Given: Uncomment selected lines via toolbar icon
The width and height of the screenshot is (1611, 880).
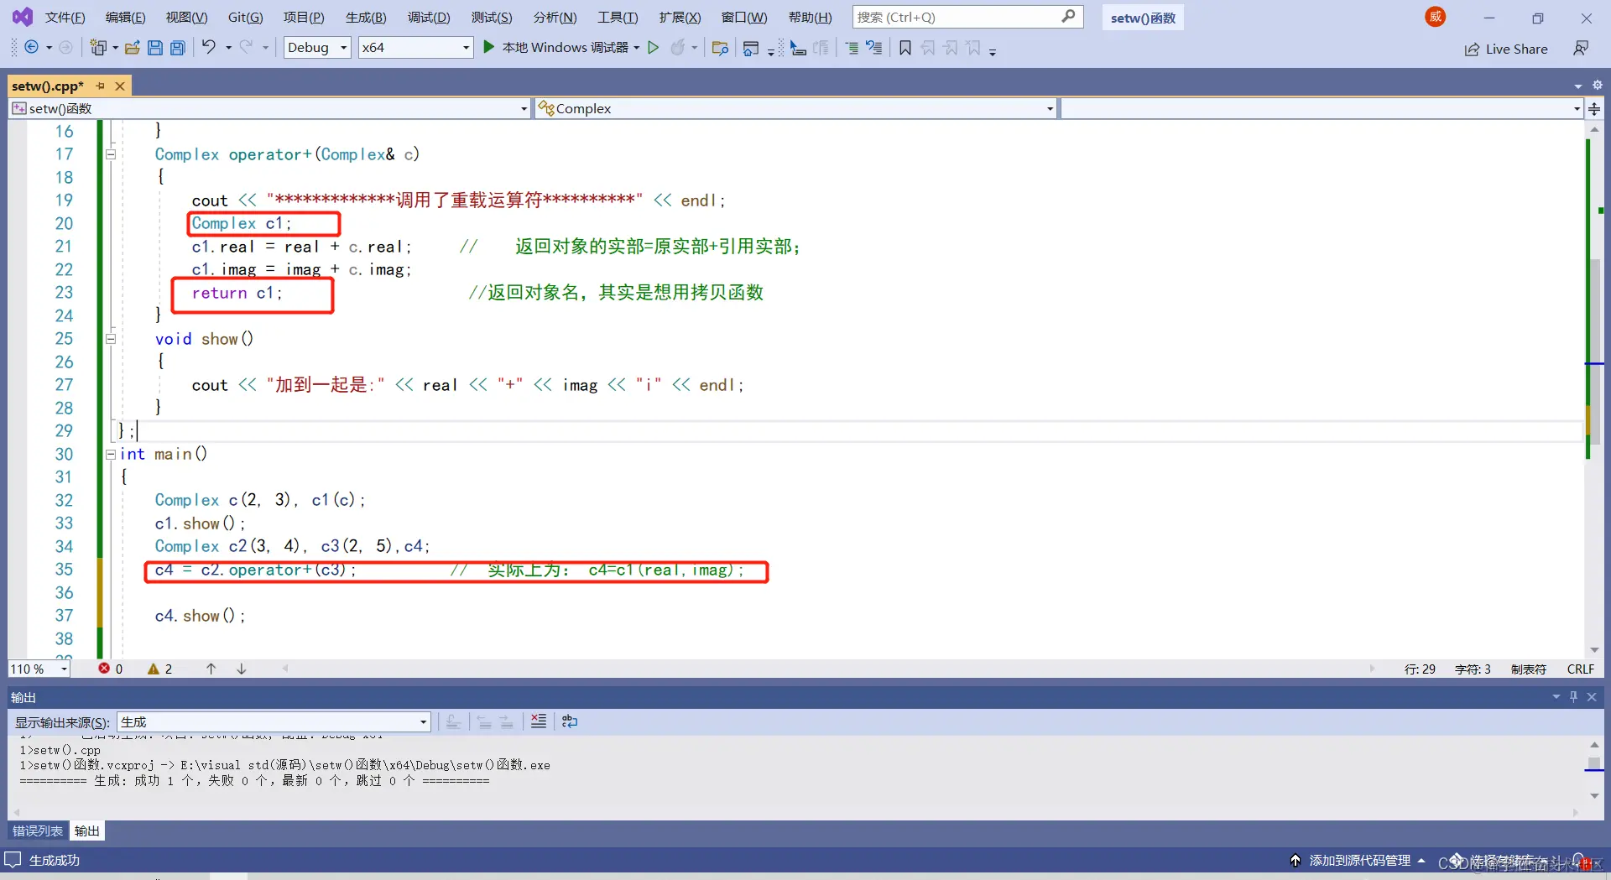Looking at the screenshot, I should tap(874, 48).
